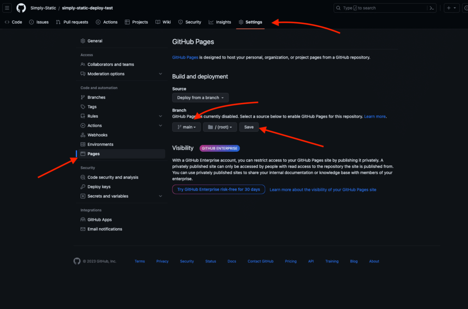Click the Branches git-branch icon
The width and height of the screenshot is (468, 309).
(83, 97)
